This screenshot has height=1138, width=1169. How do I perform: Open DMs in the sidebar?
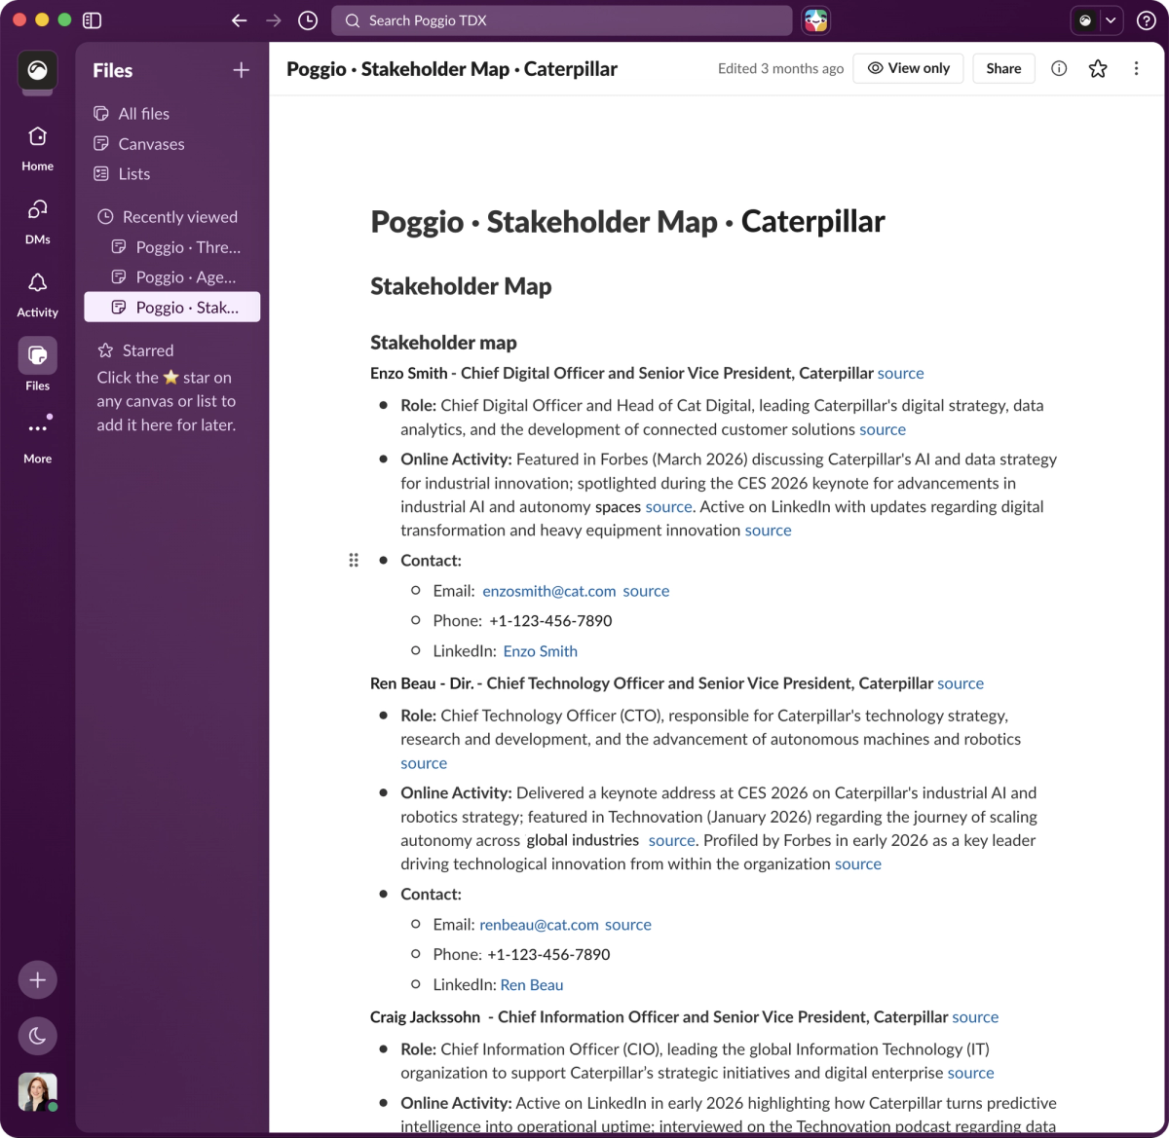[37, 221]
